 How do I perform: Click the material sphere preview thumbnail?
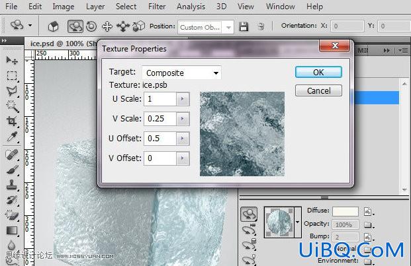[279, 222]
